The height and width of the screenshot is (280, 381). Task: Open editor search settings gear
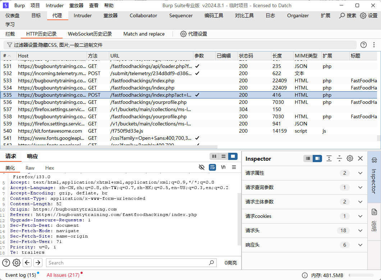click(x=17, y=263)
